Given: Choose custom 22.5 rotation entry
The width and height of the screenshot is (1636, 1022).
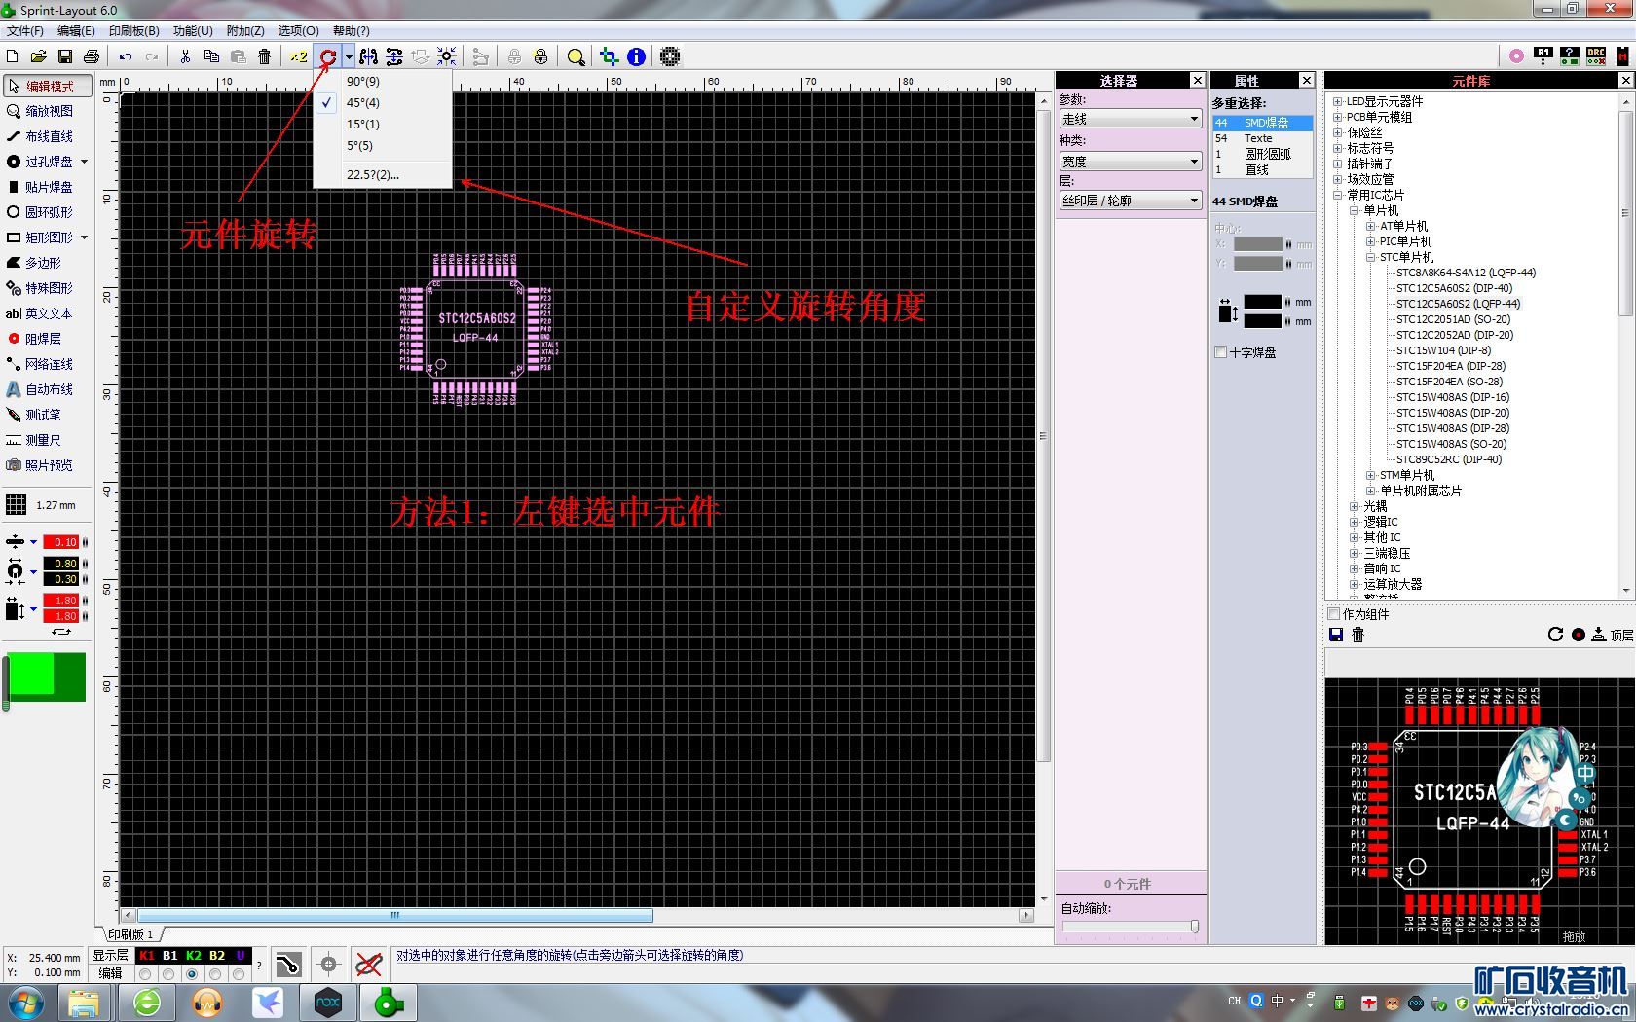Looking at the screenshot, I should pos(383,175).
